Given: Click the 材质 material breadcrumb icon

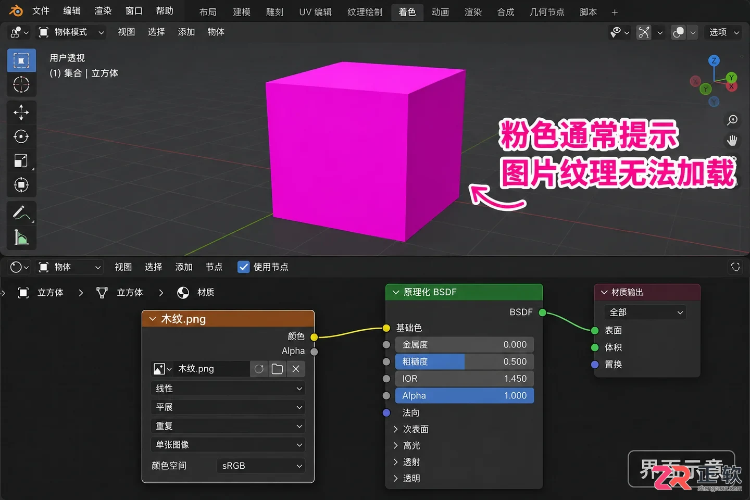Looking at the screenshot, I should click(x=183, y=293).
